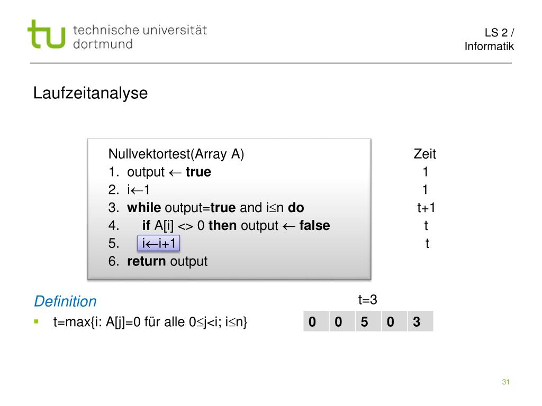542x406 pixels.
Task: Click the green bullet before t=max
Action: [x=37, y=322]
